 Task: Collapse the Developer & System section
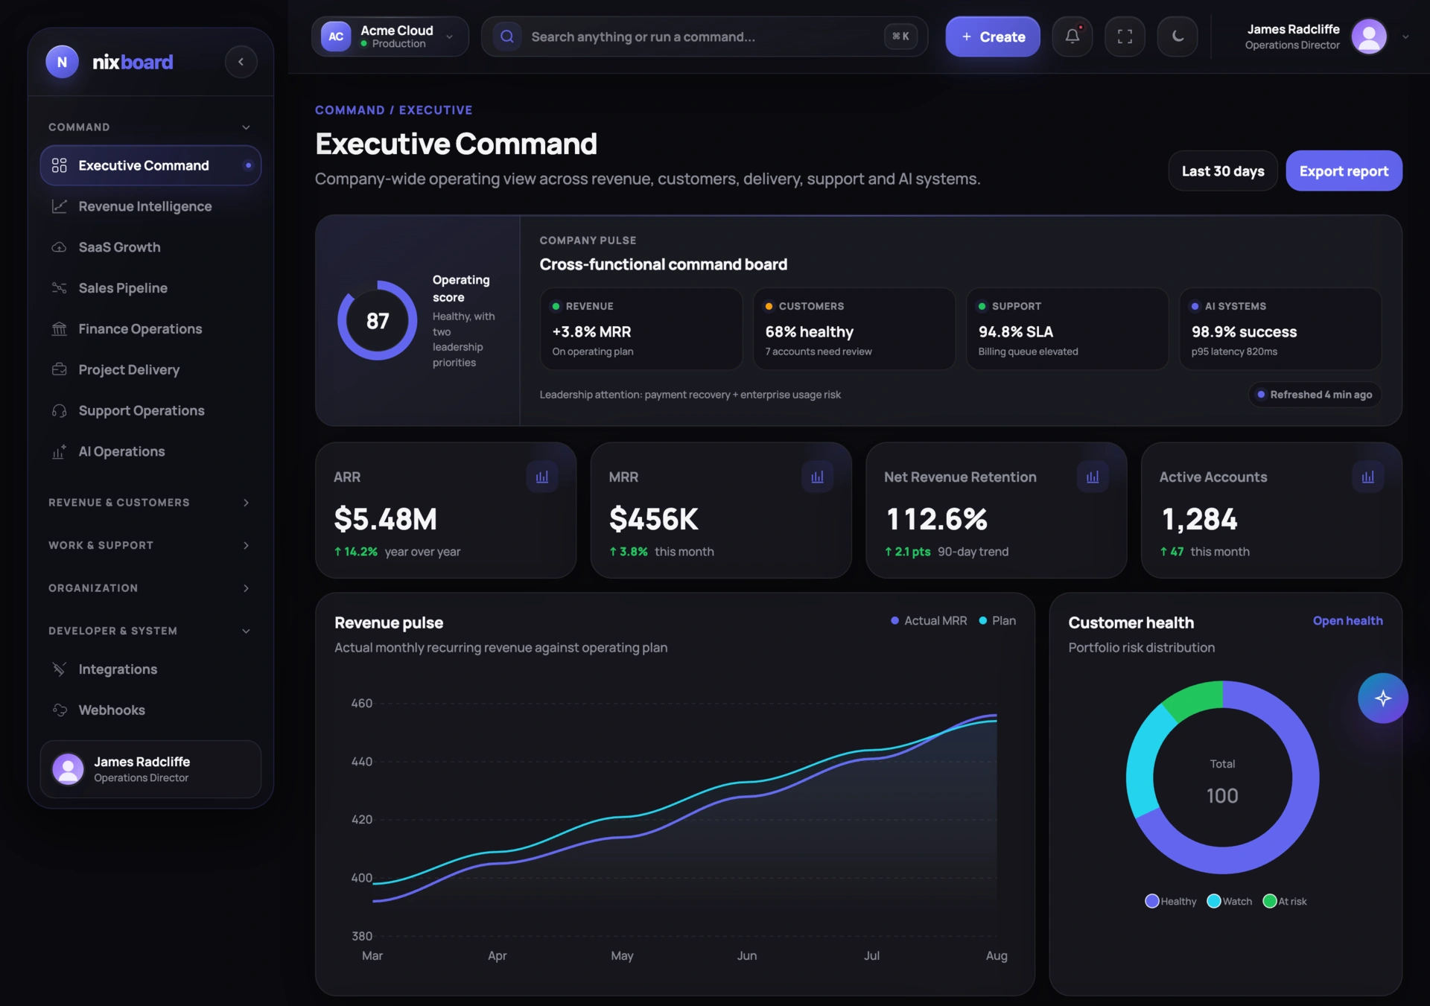tap(150, 631)
